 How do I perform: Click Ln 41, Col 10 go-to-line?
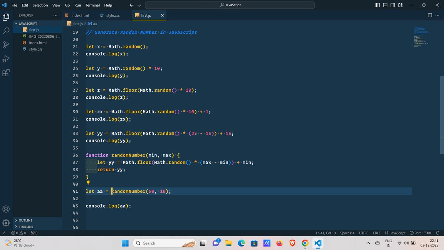click(x=326, y=233)
